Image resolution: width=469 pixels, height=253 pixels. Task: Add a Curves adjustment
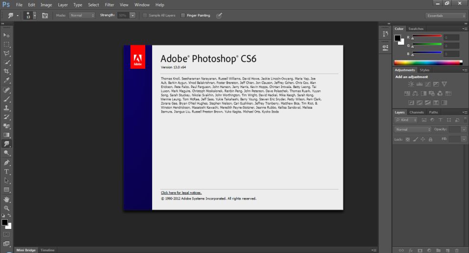(x=428, y=84)
